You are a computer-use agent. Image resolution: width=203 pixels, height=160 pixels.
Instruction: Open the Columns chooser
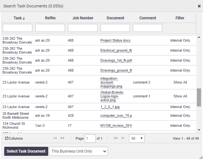(14, 138)
